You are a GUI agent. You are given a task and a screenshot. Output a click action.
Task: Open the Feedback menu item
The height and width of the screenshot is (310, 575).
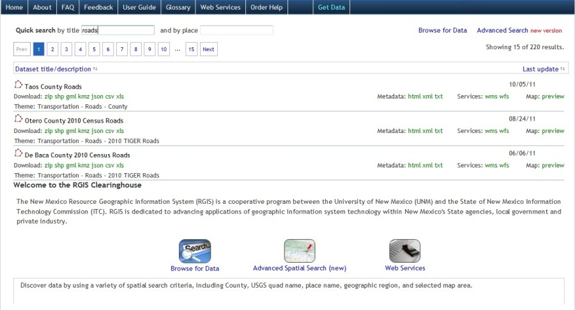pyautogui.click(x=98, y=7)
